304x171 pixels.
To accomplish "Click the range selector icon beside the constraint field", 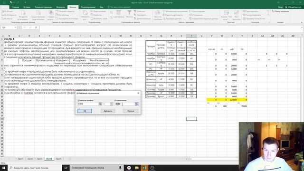I will coord(137,104).
